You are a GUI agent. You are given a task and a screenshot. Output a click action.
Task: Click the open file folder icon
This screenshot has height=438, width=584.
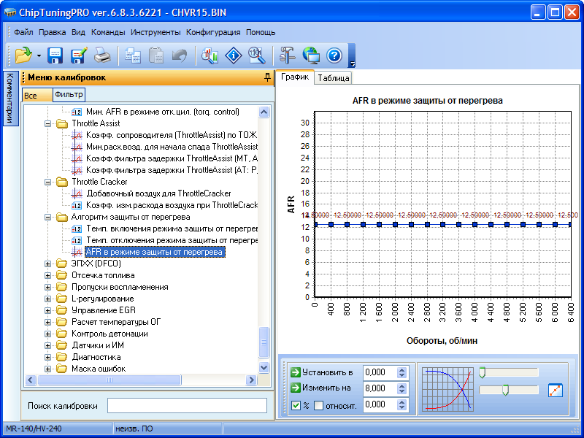tap(22, 55)
